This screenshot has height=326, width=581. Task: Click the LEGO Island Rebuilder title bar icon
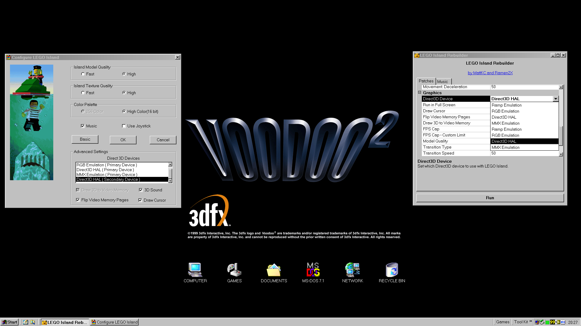[x=417, y=55]
